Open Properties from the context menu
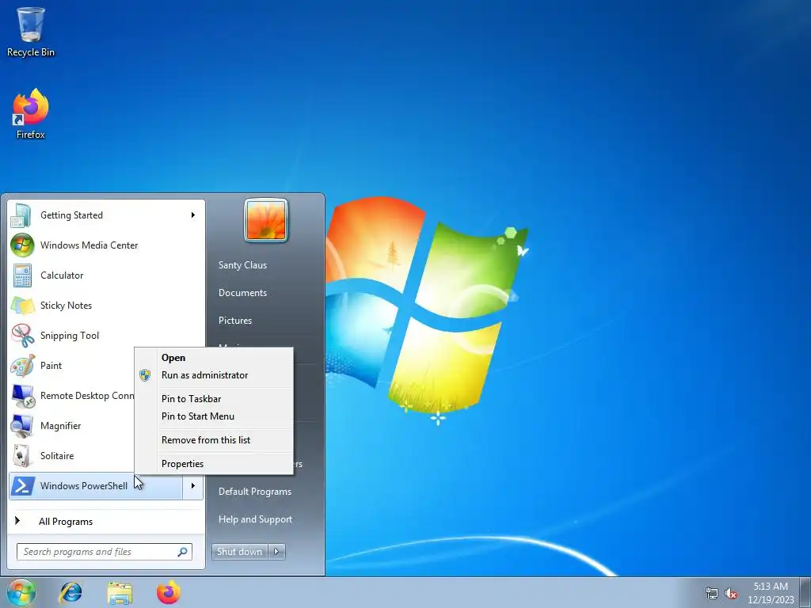Image resolution: width=811 pixels, height=608 pixels. point(183,464)
